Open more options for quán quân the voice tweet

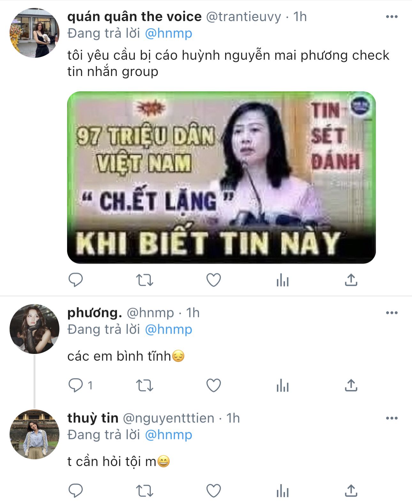pyautogui.click(x=392, y=17)
